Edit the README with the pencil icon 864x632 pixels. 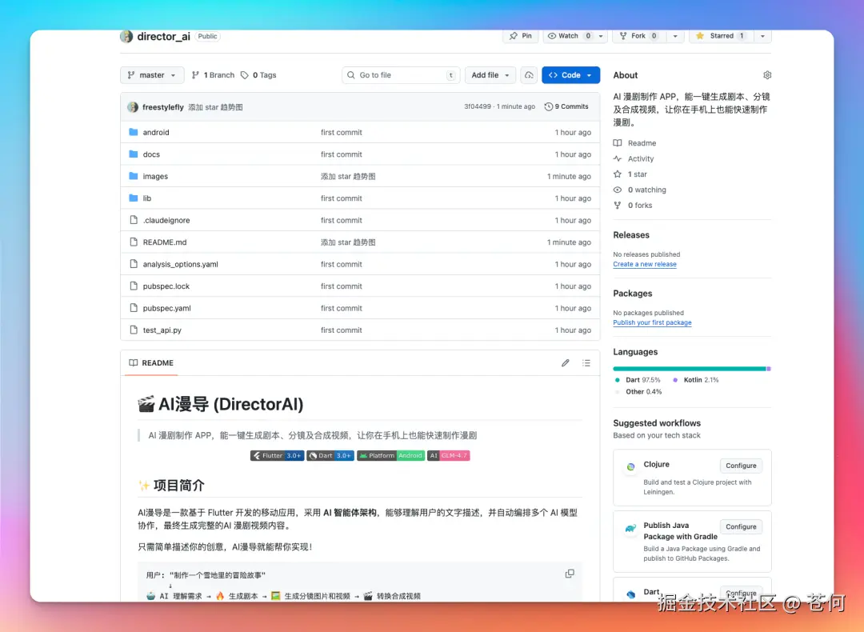click(x=565, y=362)
